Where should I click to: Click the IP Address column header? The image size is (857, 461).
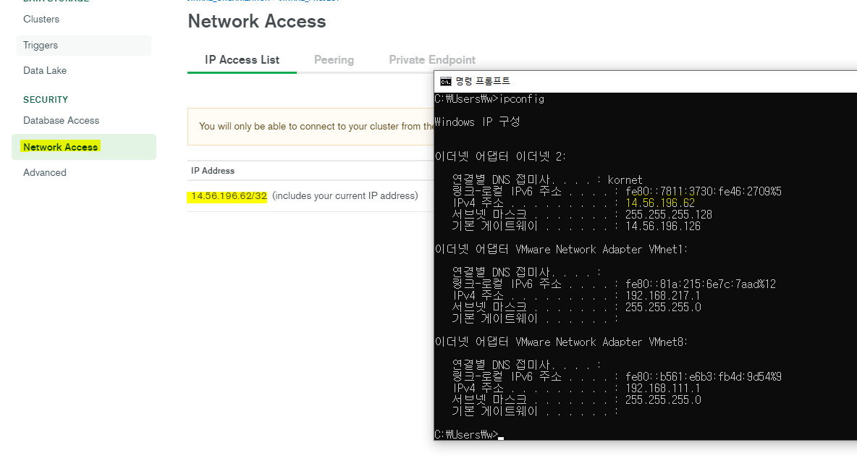pos(213,170)
